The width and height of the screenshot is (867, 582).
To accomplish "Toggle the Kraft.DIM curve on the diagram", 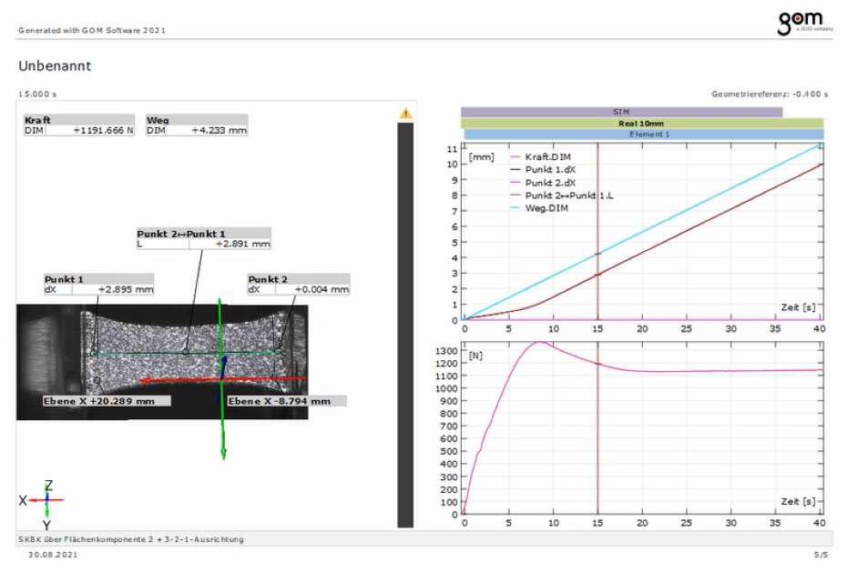I will 544,156.
